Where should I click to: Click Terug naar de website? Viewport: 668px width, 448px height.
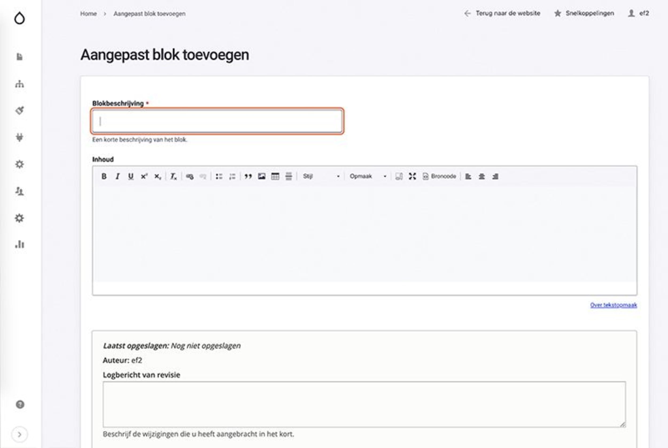pos(502,13)
